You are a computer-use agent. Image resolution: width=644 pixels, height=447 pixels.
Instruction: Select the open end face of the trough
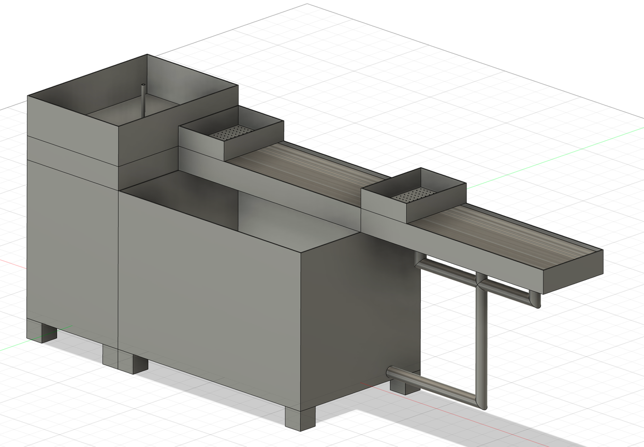tap(572, 272)
